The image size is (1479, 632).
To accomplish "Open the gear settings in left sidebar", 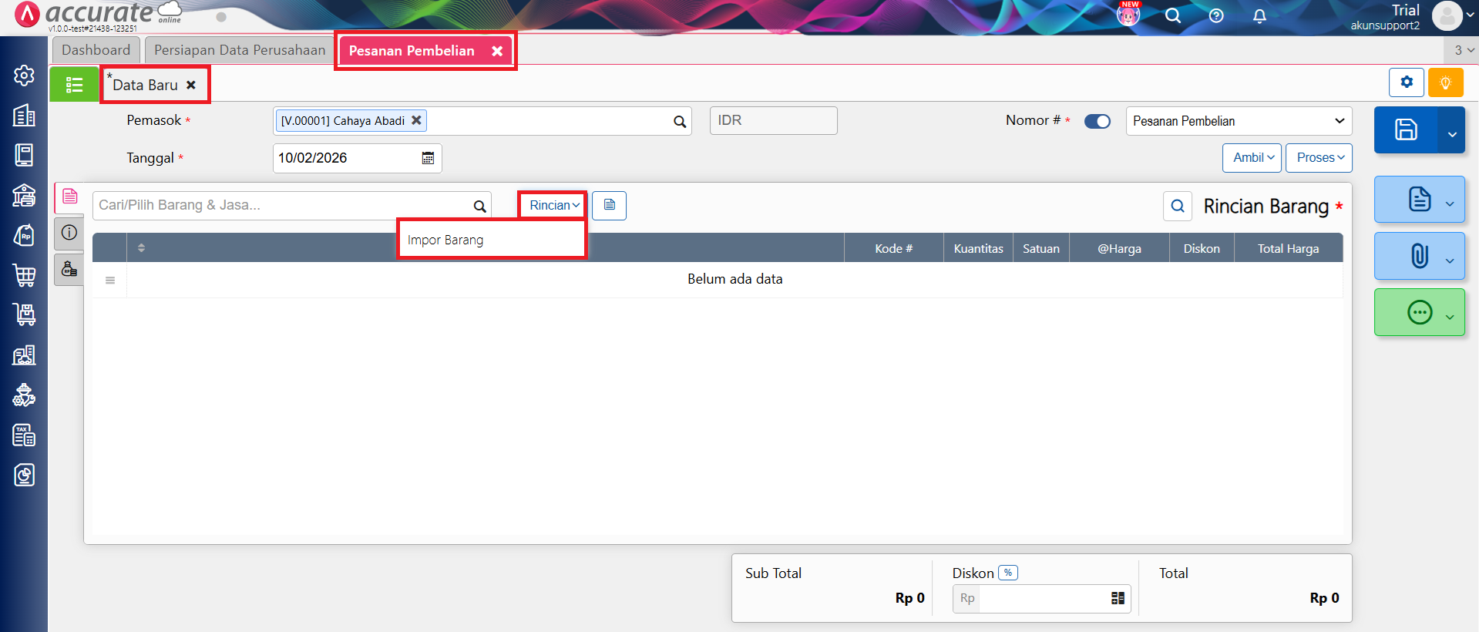I will tap(24, 75).
